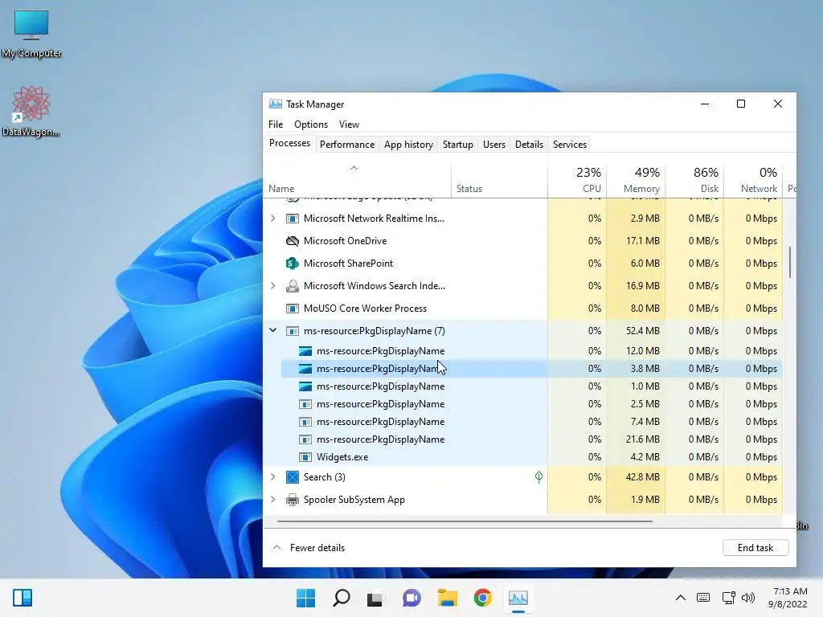Open the View menu
The height and width of the screenshot is (617, 823).
coord(349,125)
